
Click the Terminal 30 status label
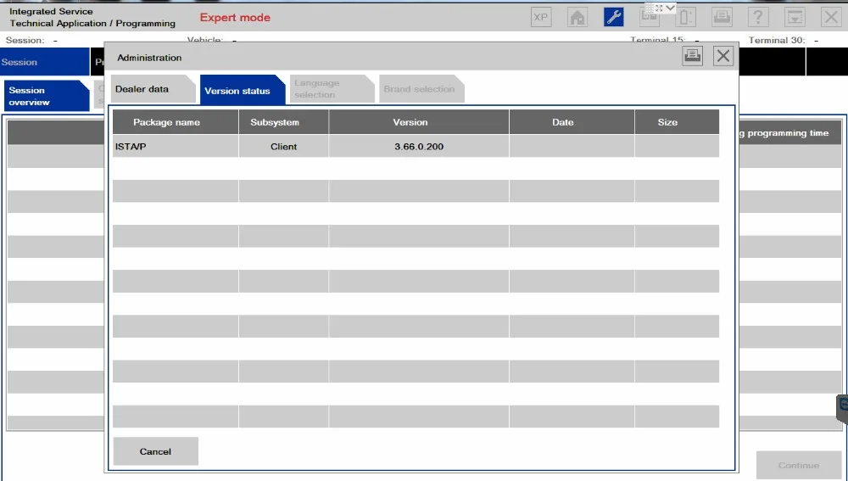[777, 40]
